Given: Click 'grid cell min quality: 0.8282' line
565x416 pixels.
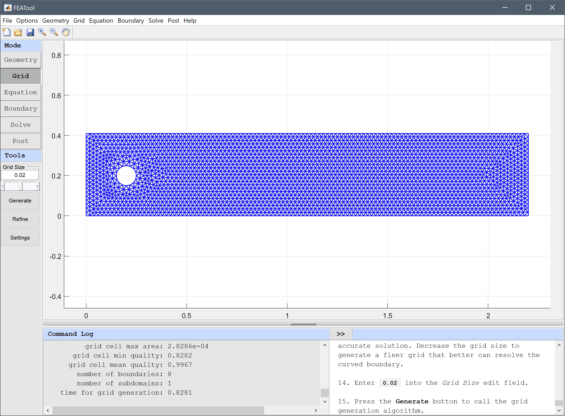Looking at the screenshot, I should 132,356.
